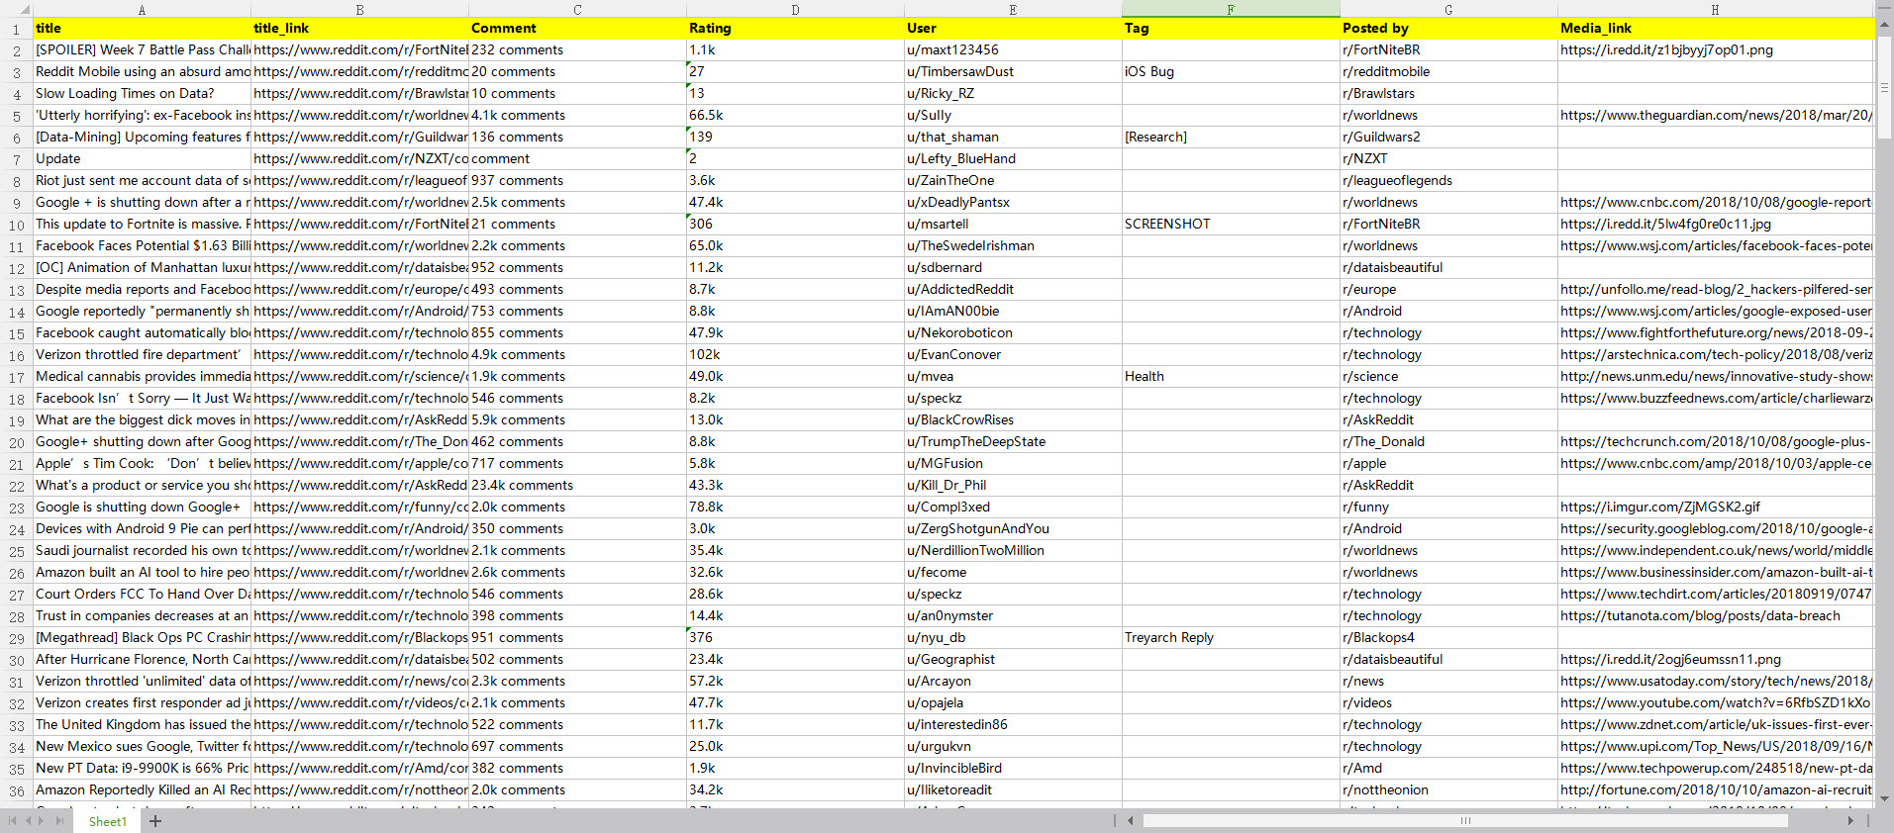
Task: Select the '[Research]' tag cell
Action: 1231,137
